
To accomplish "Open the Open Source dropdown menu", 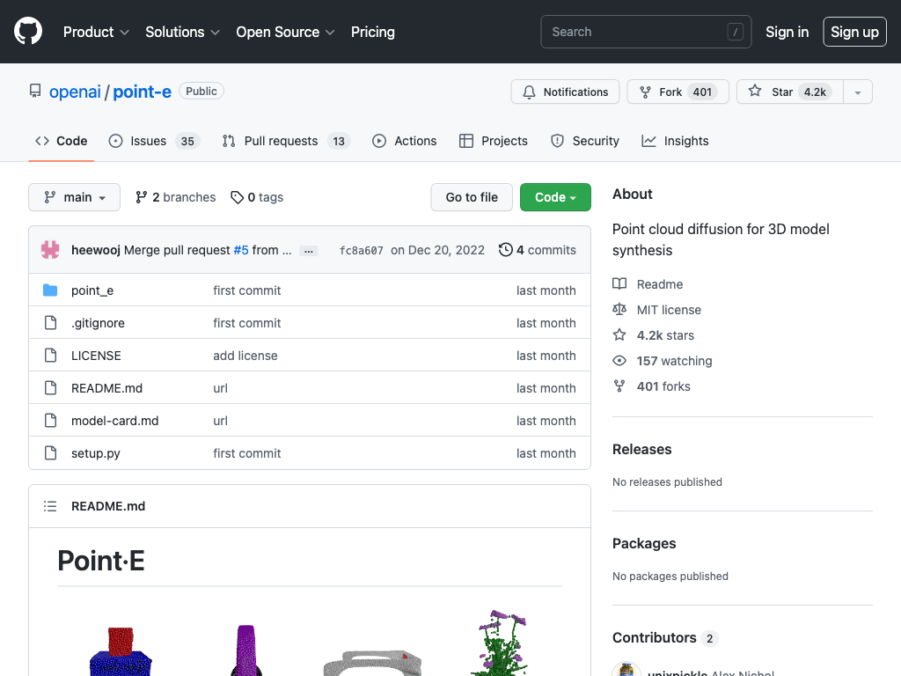I will 286,32.
